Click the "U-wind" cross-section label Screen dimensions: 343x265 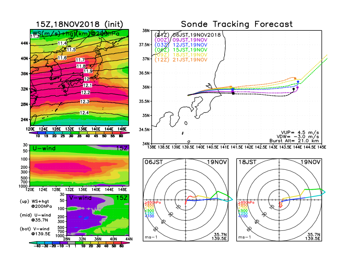coord(44,149)
